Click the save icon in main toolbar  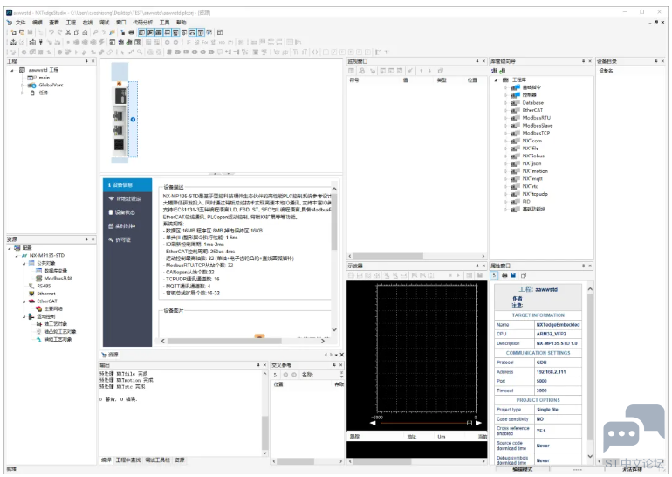30,32
